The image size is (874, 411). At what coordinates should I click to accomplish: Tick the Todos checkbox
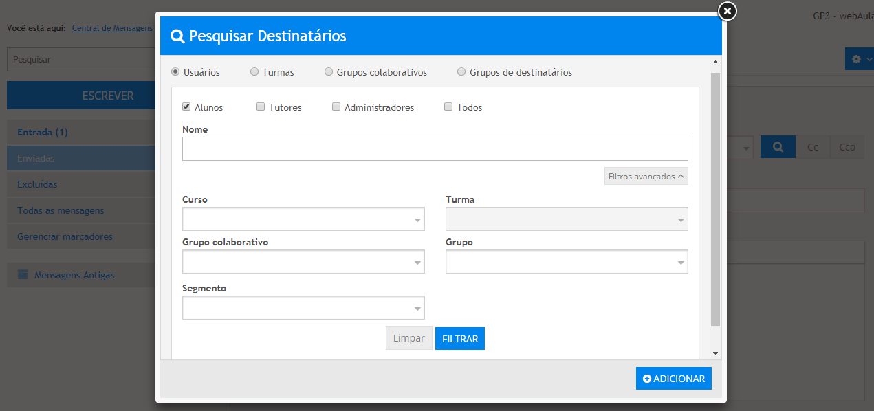(448, 107)
